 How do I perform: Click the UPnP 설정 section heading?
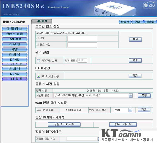(43, 68)
